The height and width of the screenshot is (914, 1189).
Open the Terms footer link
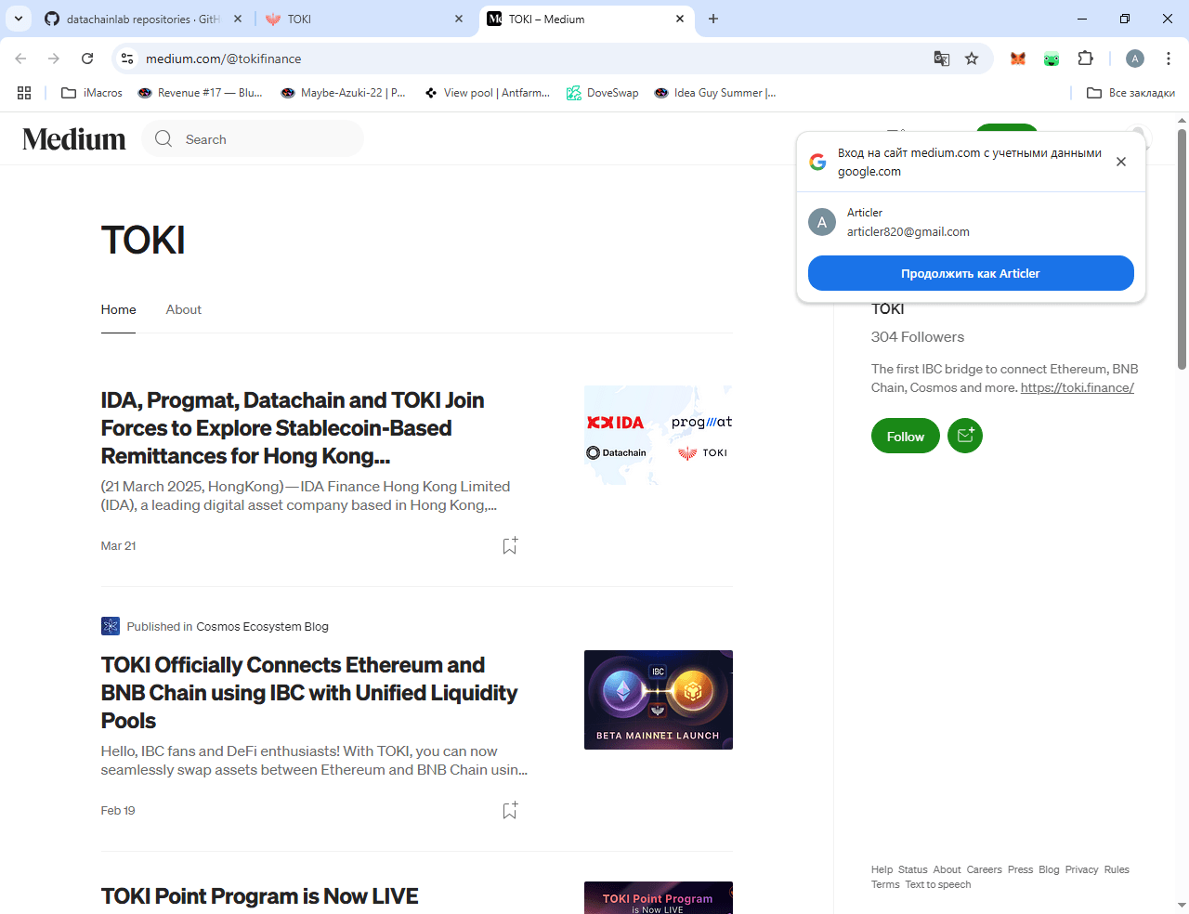coord(885,884)
